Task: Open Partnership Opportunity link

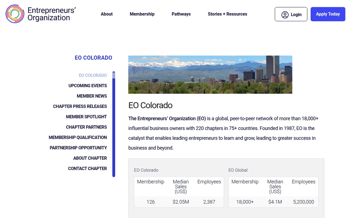Action: point(78,148)
